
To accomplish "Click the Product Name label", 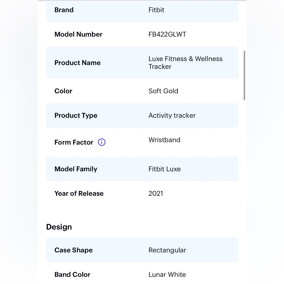I will (x=78, y=63).
